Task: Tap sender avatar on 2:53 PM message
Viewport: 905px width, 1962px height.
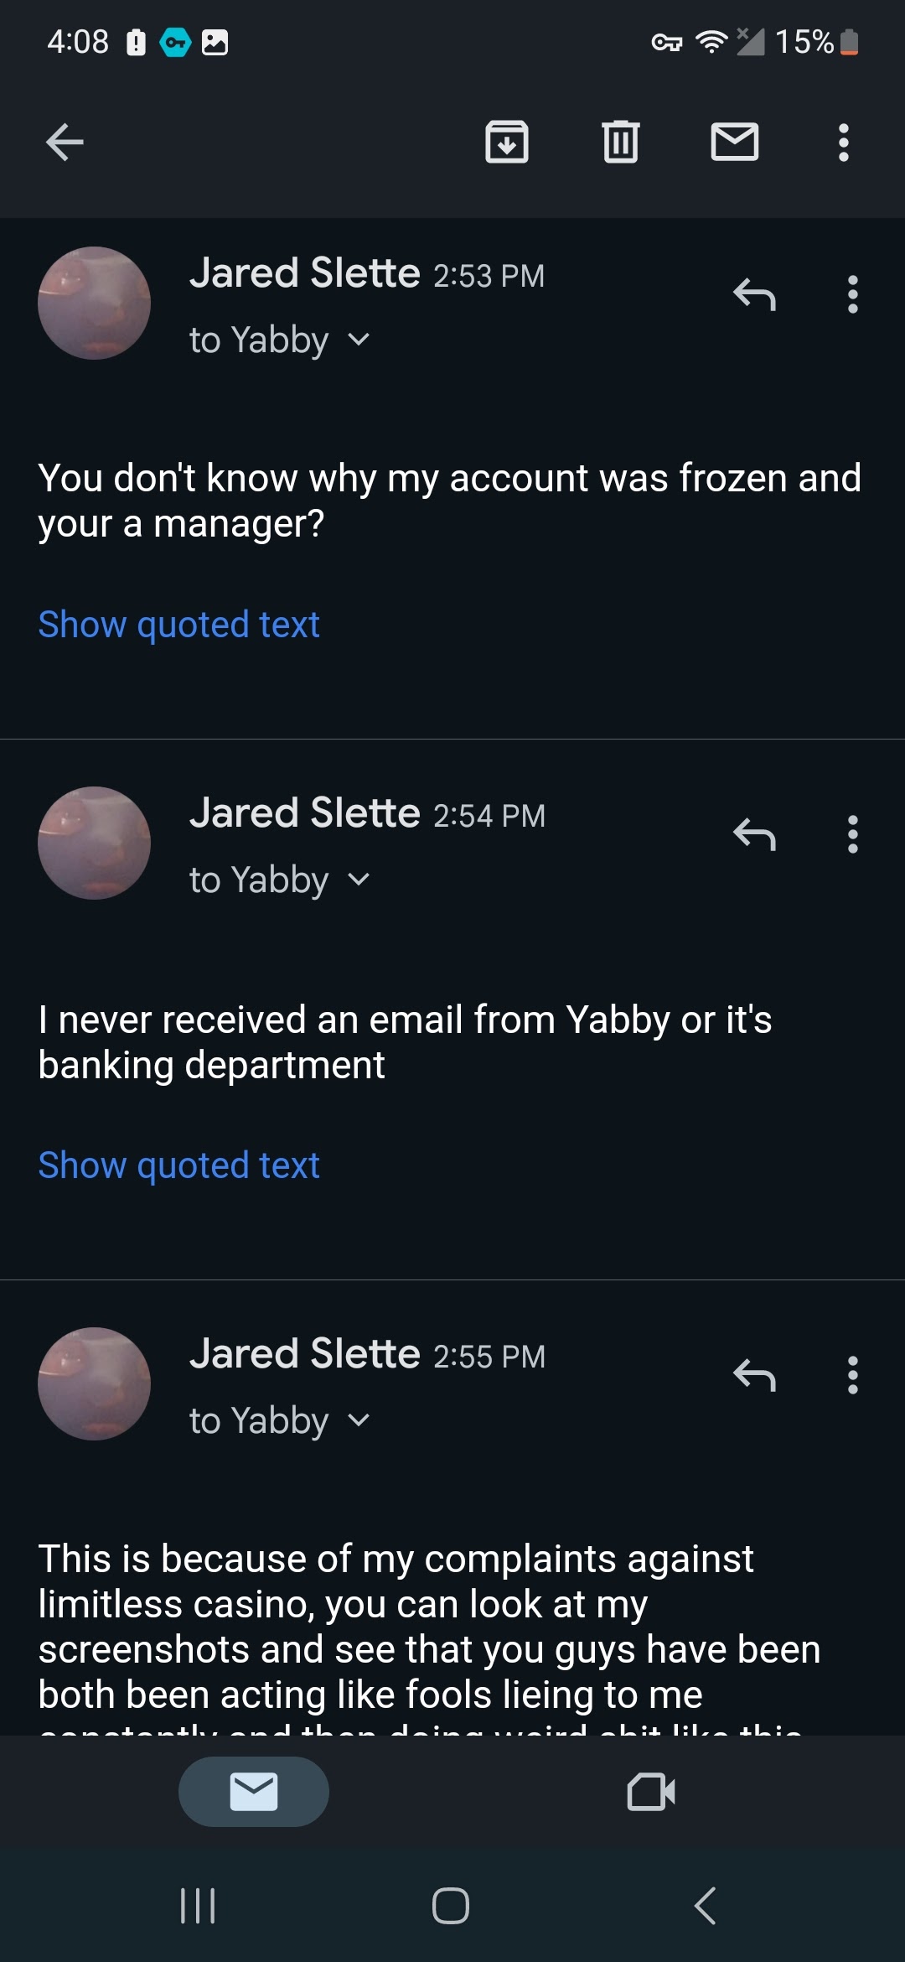Action: click(x=94, y=303)
